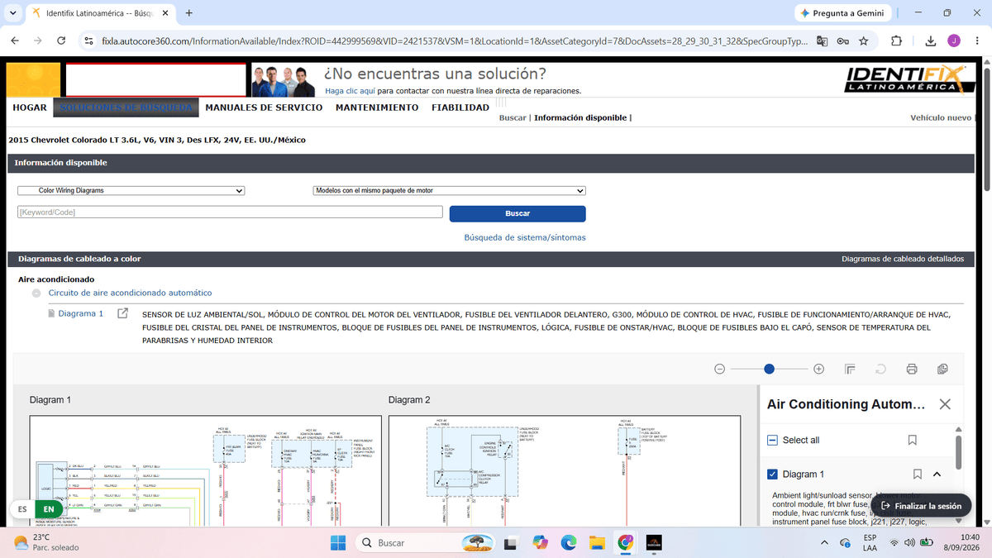The image size is (992, 558).
Task: Collapse the Circuito de aire acondicionado automático group
Action: [x=36, y=293]
